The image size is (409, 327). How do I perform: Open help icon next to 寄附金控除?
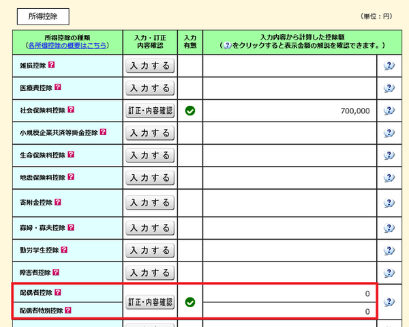pyautogui.click(x=58, y=202)
